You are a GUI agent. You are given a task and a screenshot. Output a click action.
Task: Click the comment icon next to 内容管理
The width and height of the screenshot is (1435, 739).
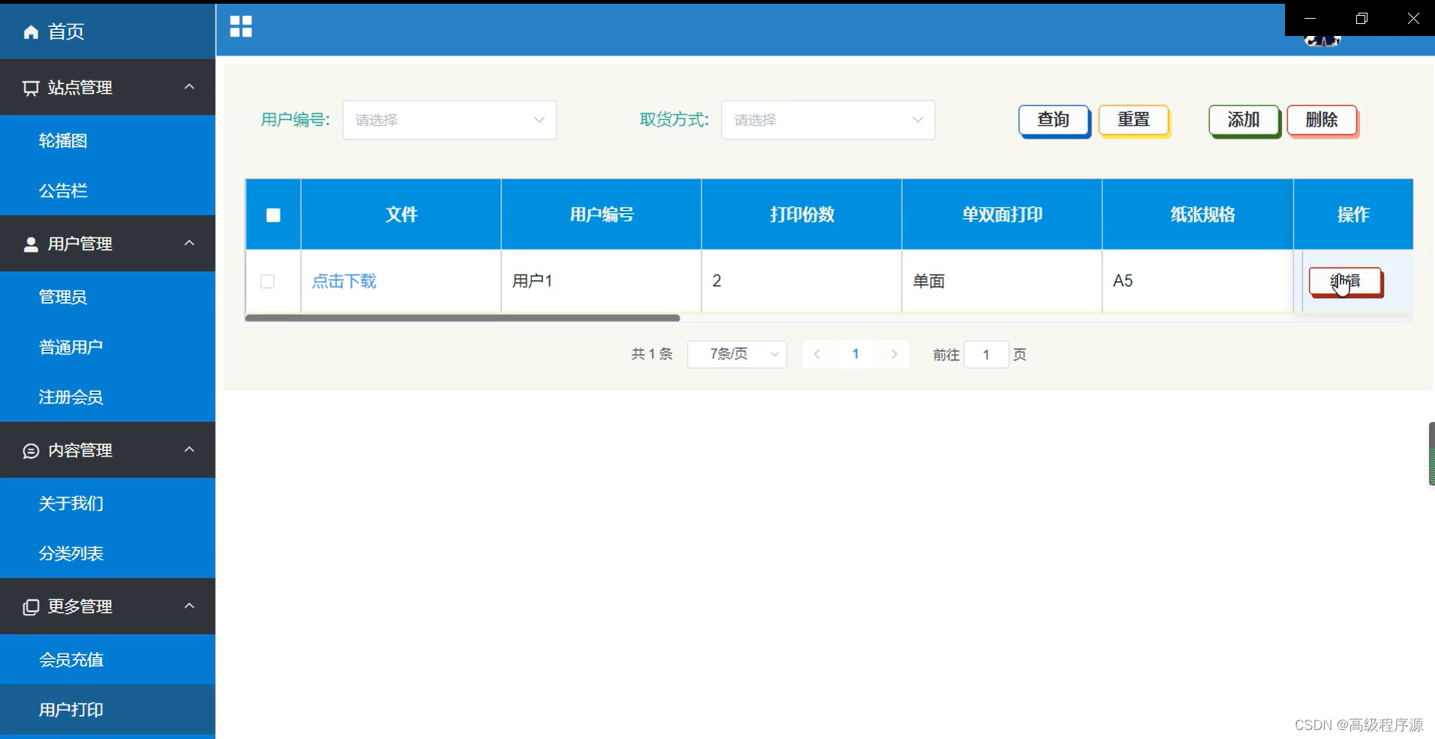(x=30, y=450)
